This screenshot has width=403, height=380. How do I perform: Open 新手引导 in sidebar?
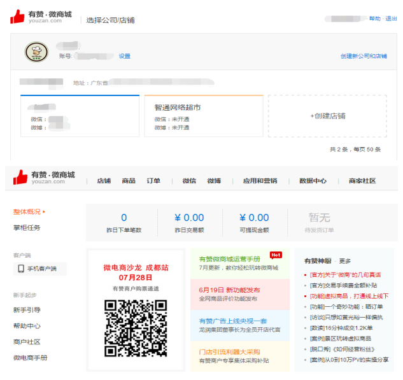point(27,310)
